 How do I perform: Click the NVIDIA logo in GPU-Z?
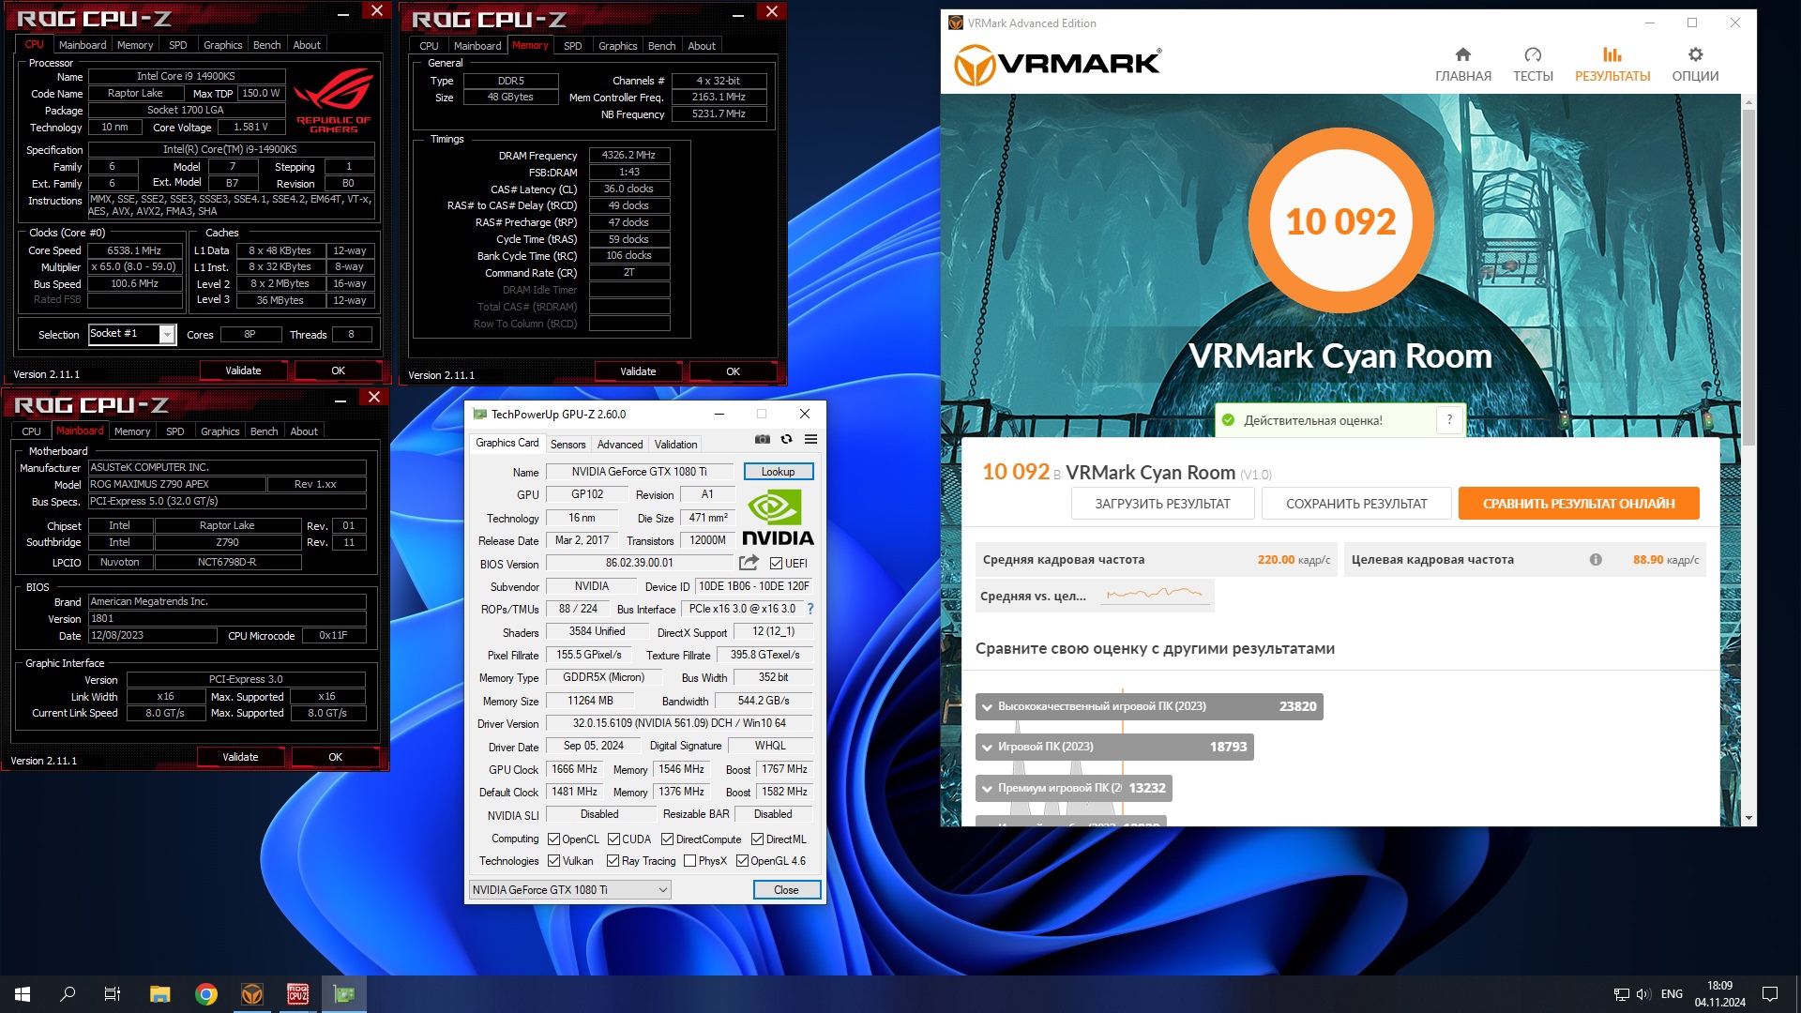tap(778, 518)
